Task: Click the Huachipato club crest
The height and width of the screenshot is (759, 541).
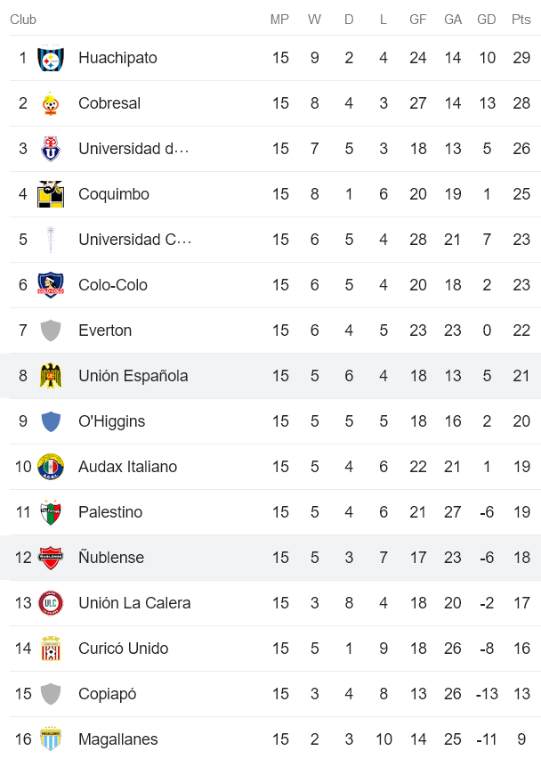Action: click(x=51, y=57)
